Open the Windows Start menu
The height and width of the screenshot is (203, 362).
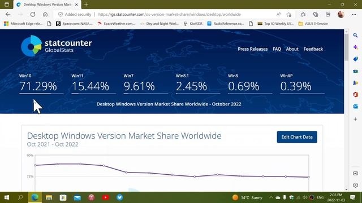click(7, 197)
